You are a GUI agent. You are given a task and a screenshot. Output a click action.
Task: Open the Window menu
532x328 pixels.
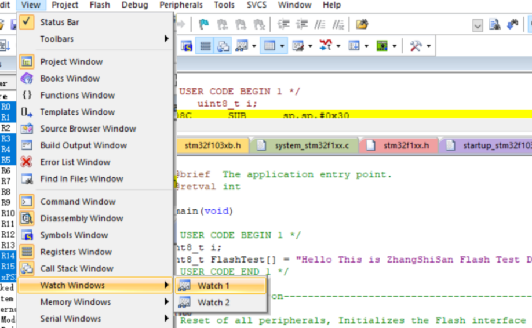click(x=294, y=5)
